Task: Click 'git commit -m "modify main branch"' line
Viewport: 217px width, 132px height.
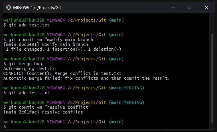Action: pyautogui.click(x=49, y=40)
